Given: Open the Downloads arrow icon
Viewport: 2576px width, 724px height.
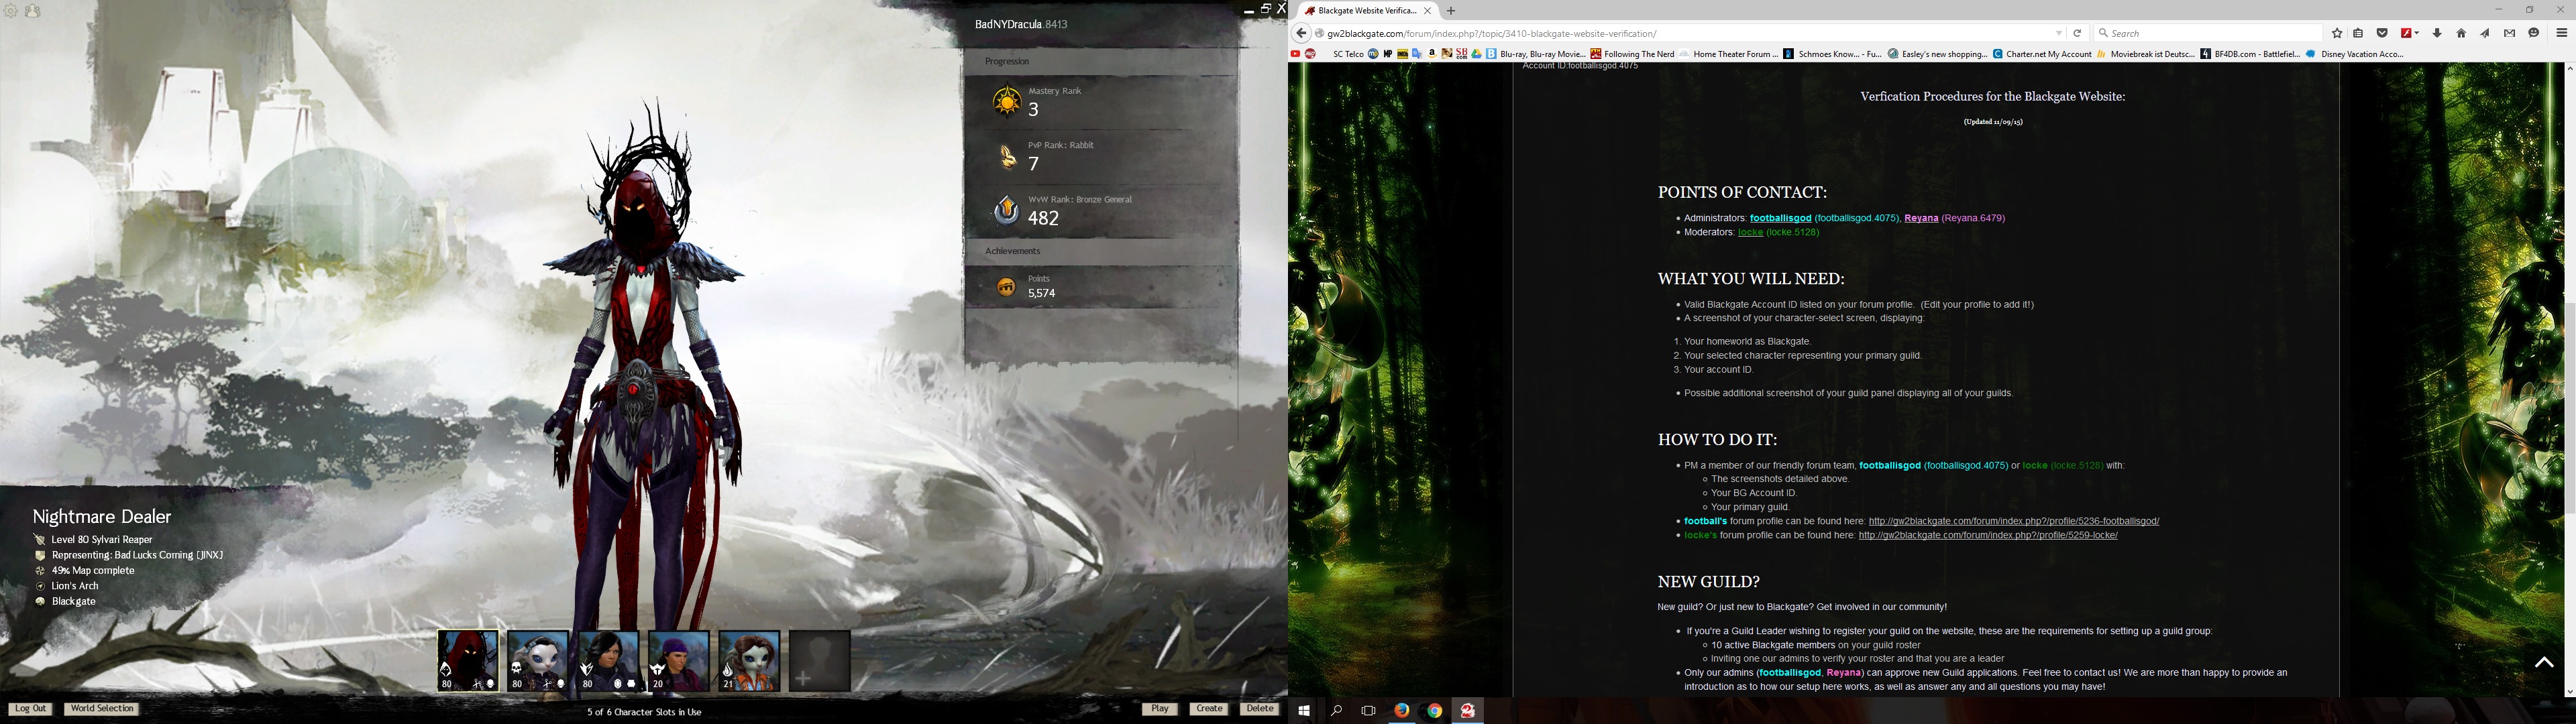Looking at the screenshot, I should click(x=2437, y=33).
